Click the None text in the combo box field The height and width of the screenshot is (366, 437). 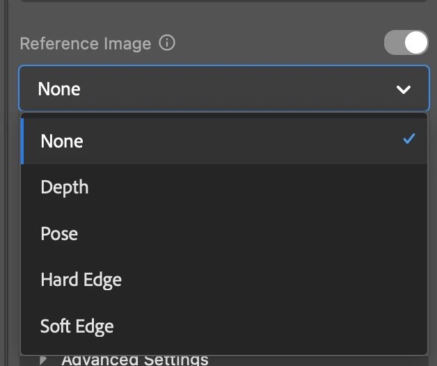59,89
